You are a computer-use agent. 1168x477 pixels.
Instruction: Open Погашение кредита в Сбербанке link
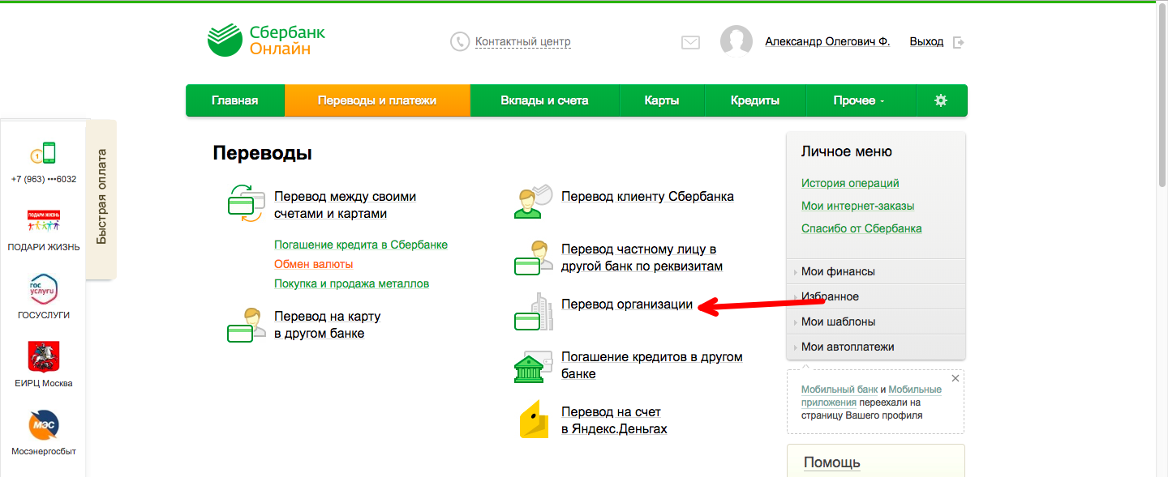tap(361, 245)
